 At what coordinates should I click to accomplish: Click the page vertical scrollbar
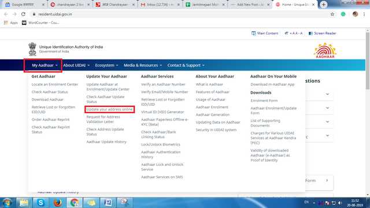coord(368,61)
